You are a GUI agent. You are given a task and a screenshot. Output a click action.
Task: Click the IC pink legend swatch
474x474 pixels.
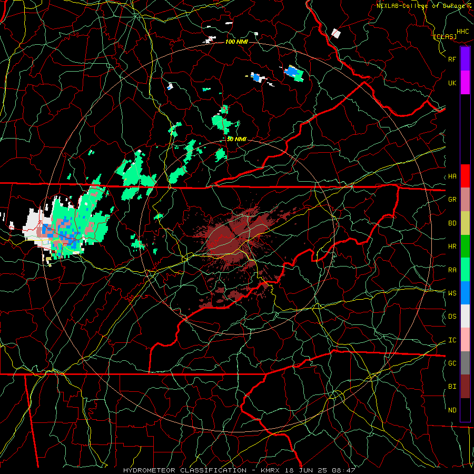click(x=465, y=340)
